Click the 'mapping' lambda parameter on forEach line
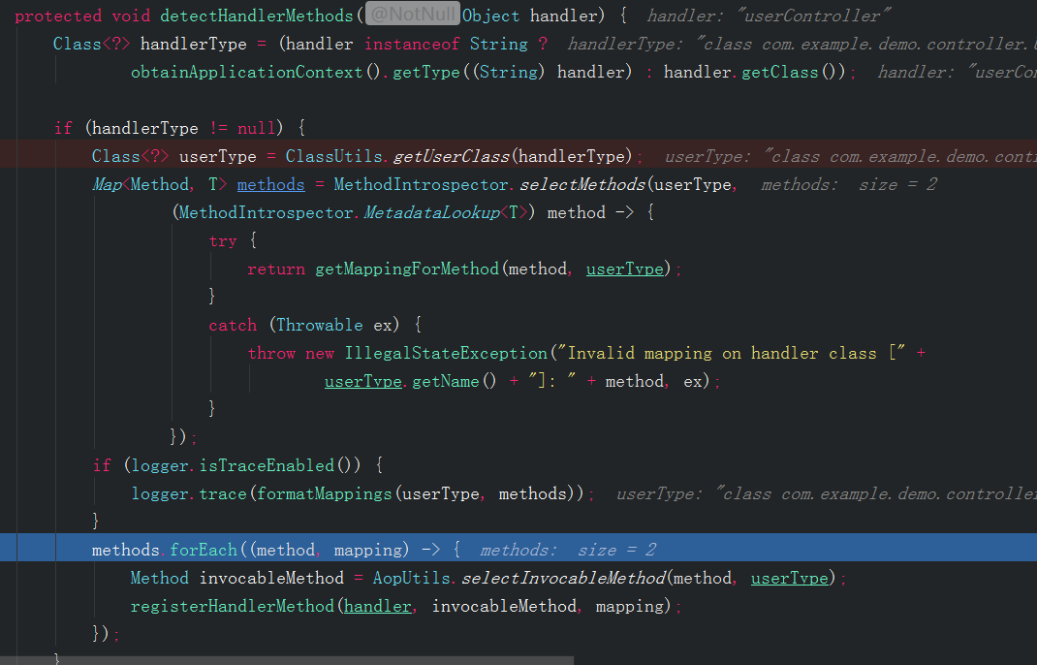Viewport: 1037px width, 665px height. pyautogui.click(x=368, y=551)
